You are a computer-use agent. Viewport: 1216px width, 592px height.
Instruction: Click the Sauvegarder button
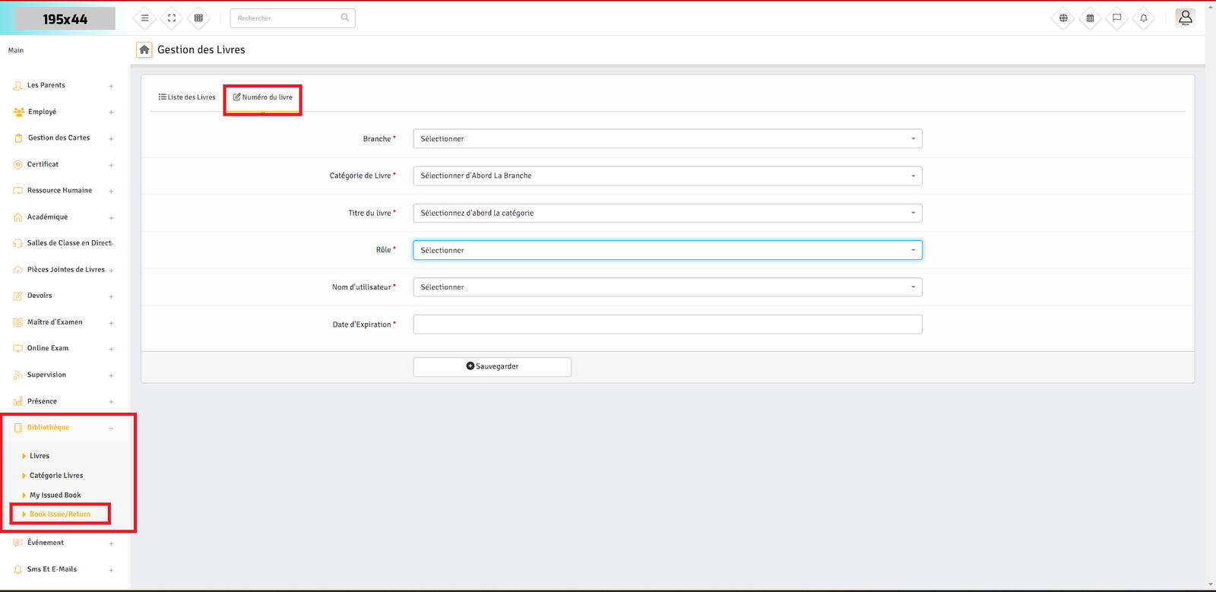(492, 366)
